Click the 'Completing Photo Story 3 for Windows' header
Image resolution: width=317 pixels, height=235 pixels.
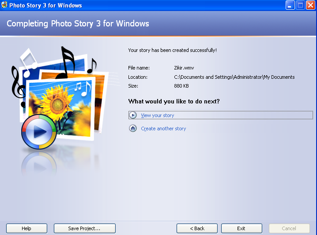pyautogui.click(x=78, y=24)
